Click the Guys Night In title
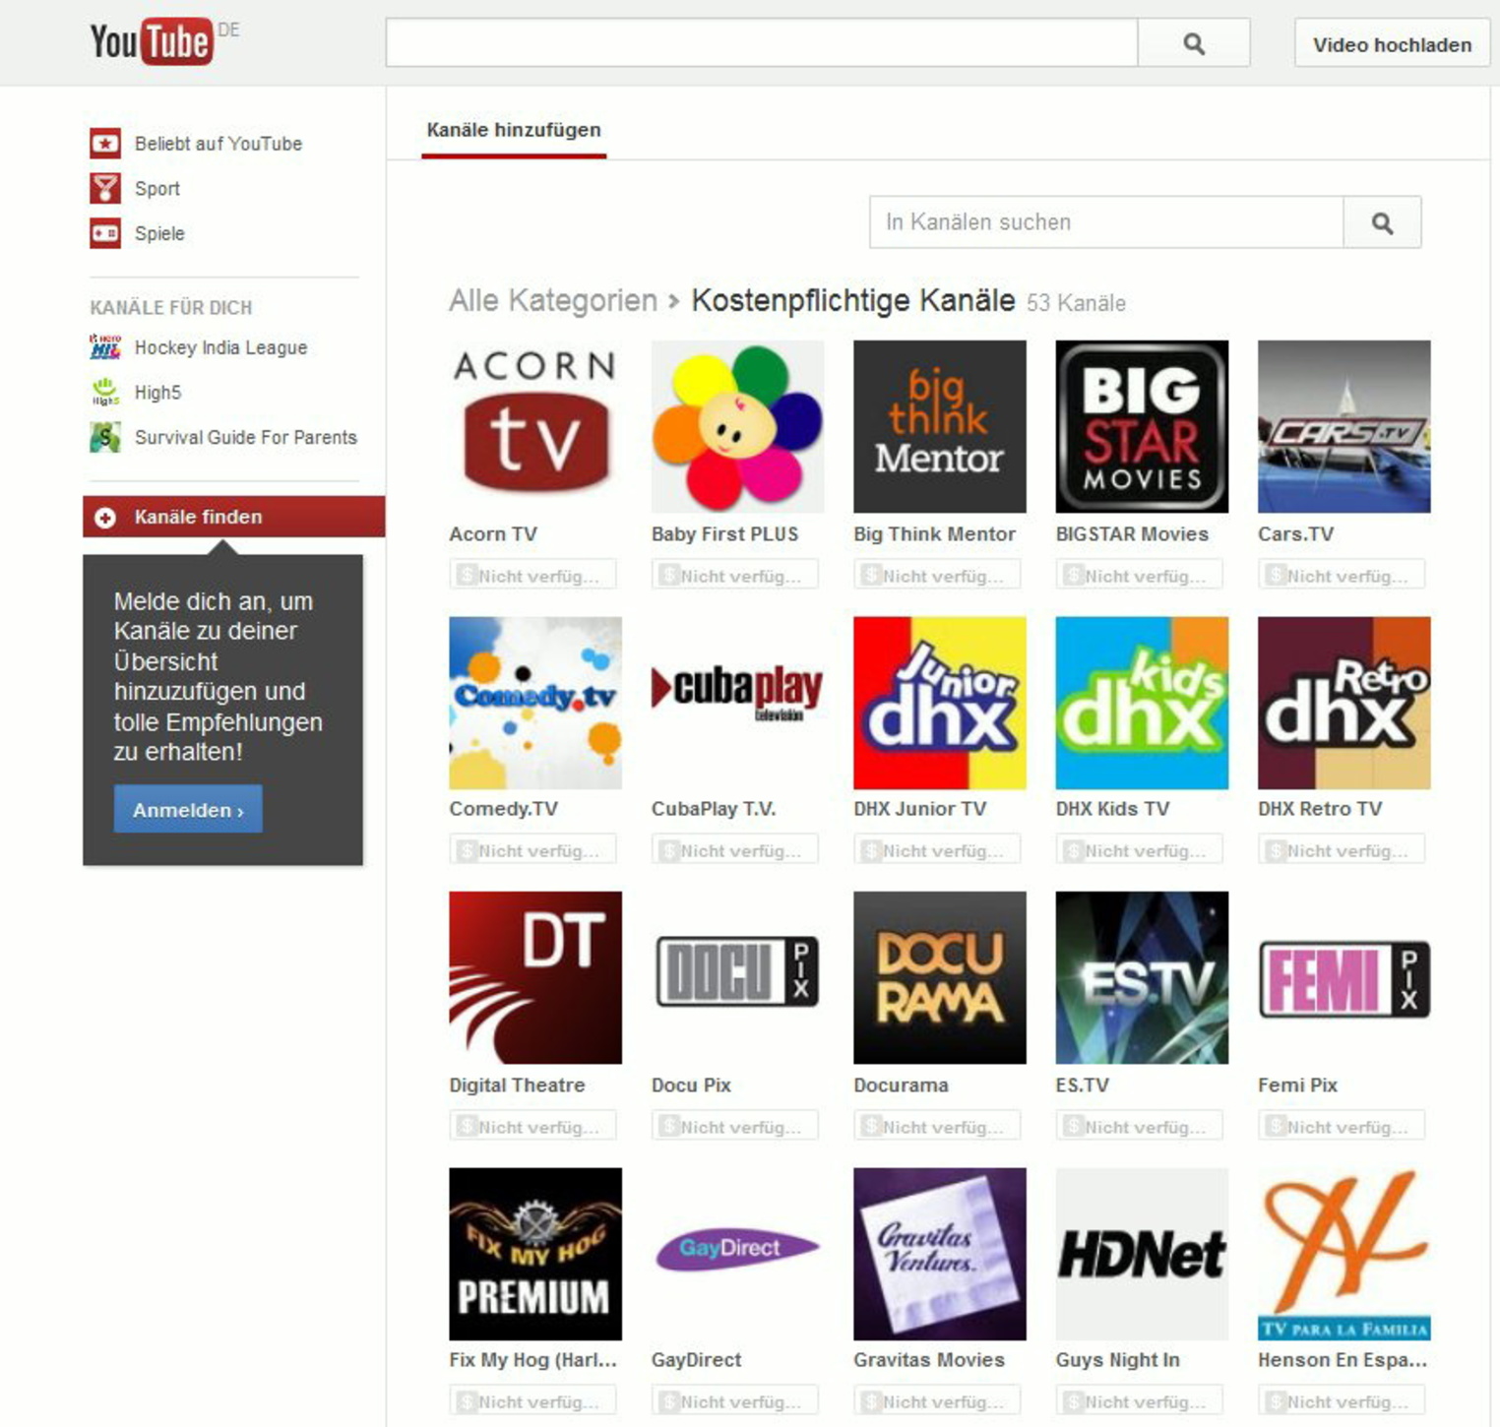The width and height of the screenshot is (1500, 1427). point(1117,1360)
